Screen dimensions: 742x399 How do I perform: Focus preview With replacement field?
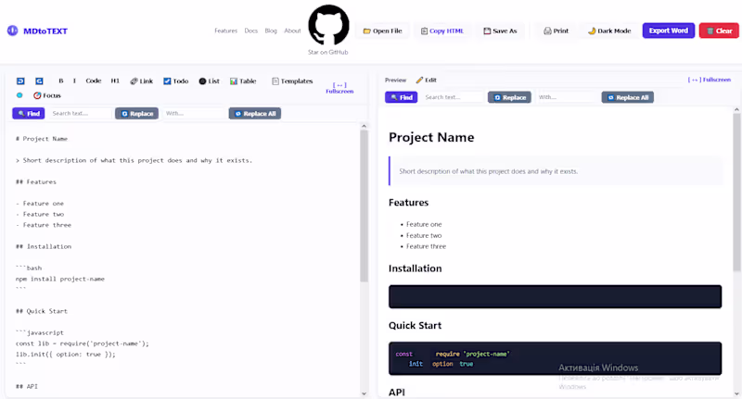point(566,97)
